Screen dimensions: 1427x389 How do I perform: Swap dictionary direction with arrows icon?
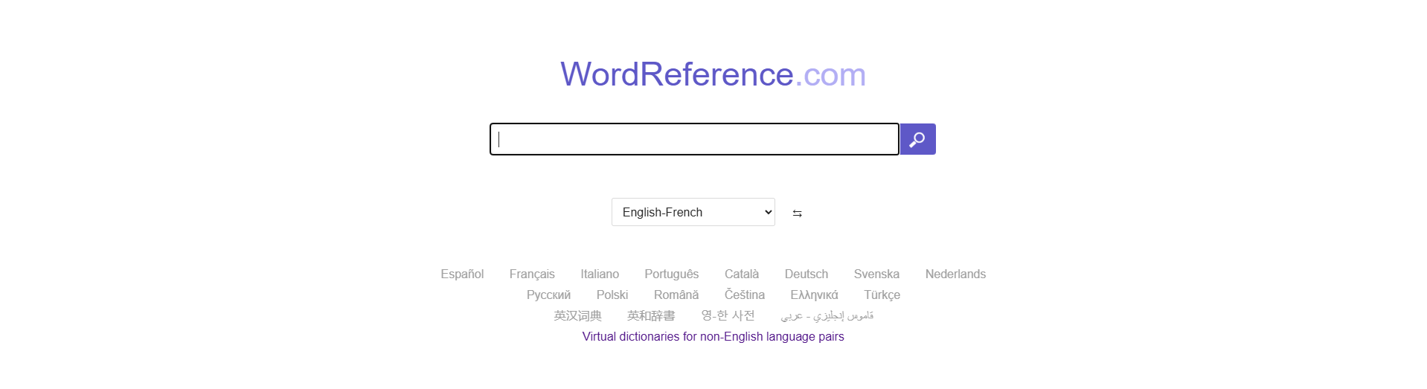click(797, 213)
